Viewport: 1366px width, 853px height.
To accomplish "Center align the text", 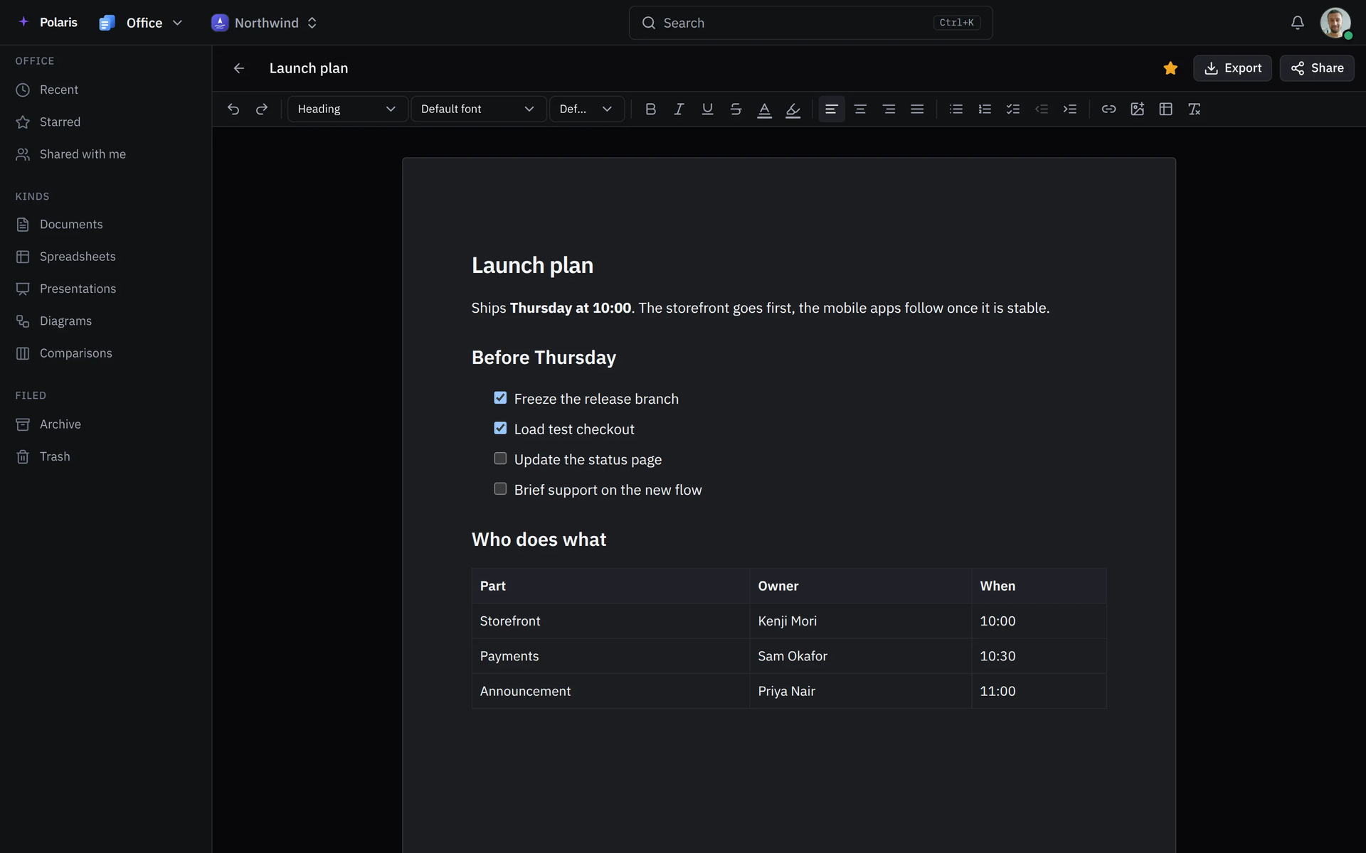I will tap(860, 109).
